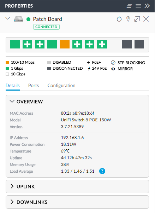Click the Patch Board device name
This screenshot has width=155, height=213.
(47, 19)
